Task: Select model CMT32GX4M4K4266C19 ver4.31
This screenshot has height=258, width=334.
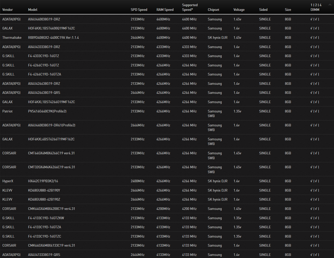Action: [x=52, y=167]
